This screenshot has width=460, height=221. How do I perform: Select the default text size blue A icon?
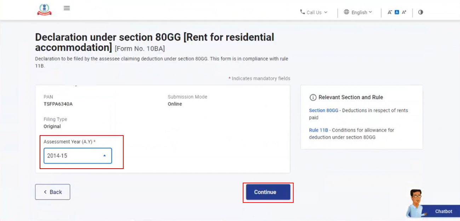(397, 12)
